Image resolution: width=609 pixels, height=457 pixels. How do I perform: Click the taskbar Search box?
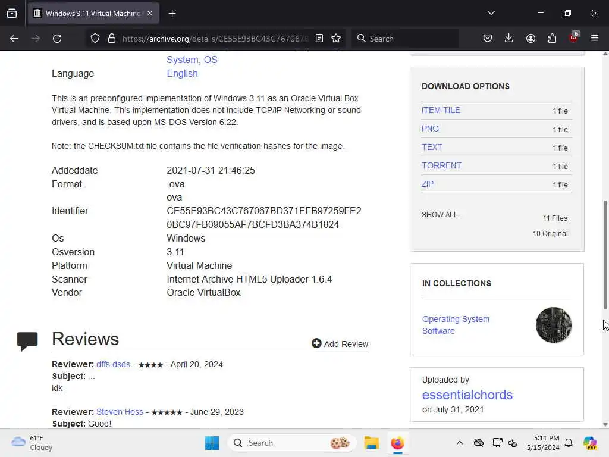(x=291, y=443)
